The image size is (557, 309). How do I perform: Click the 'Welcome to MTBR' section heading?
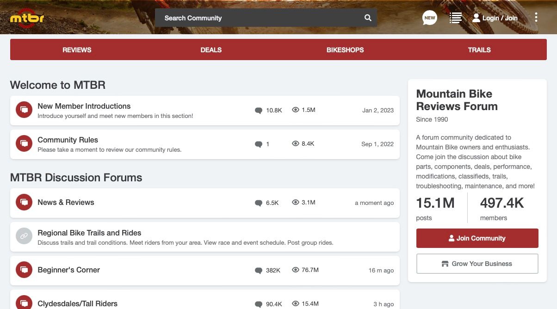(58, 85)
